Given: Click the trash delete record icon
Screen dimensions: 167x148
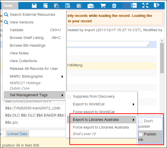Looking at the screenshot, I should (x=114, y=5).
